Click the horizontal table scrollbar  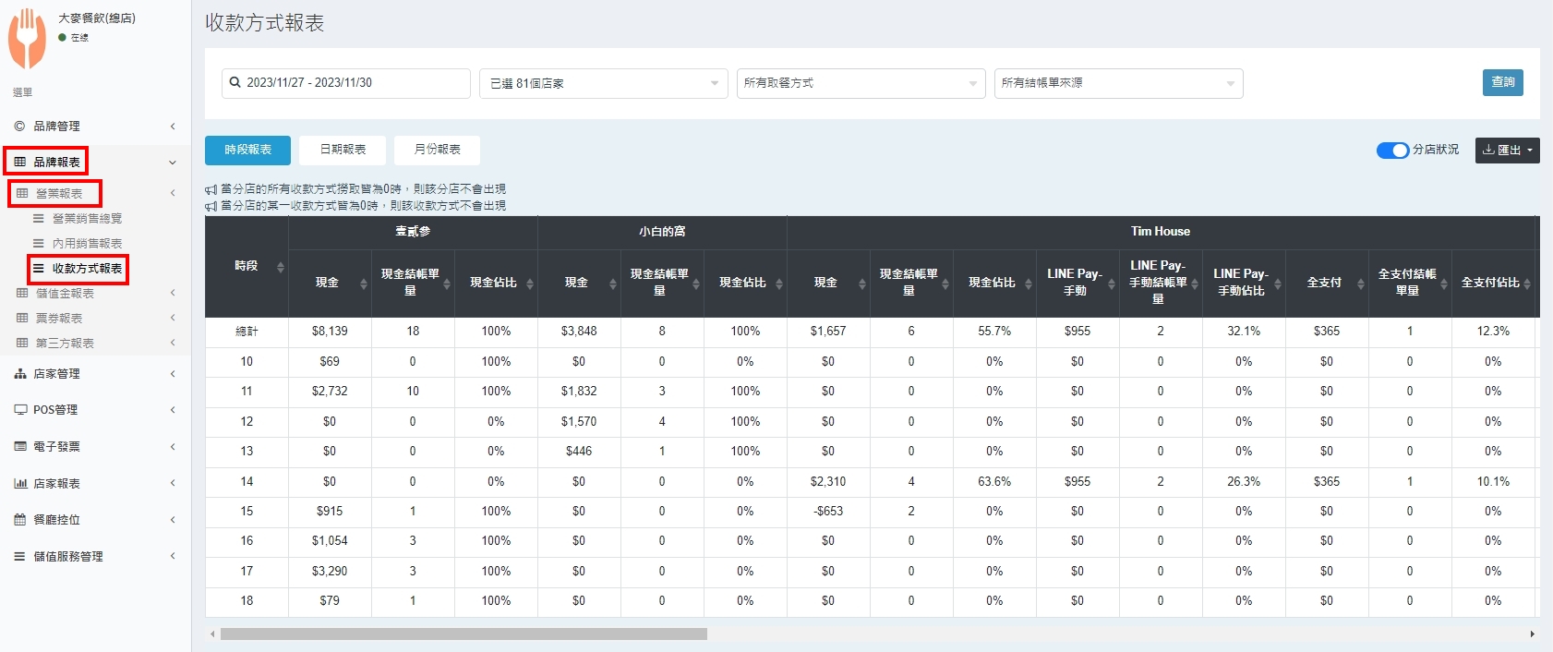click(463, 634)
